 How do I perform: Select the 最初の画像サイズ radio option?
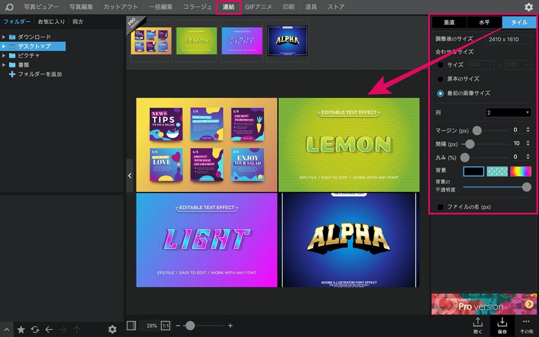point(441,93)
